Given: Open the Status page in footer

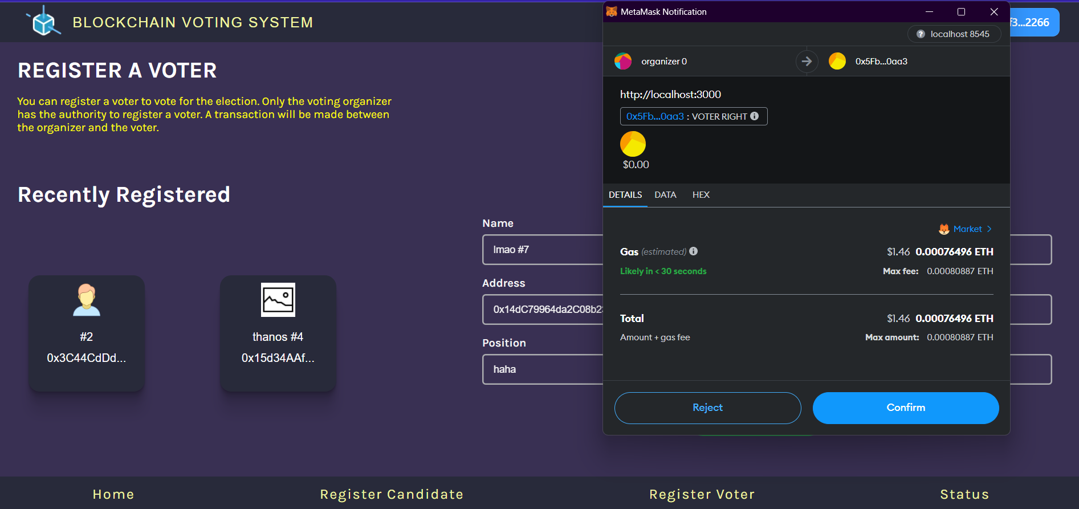Looking at the screenshot, I should (964, 494).
